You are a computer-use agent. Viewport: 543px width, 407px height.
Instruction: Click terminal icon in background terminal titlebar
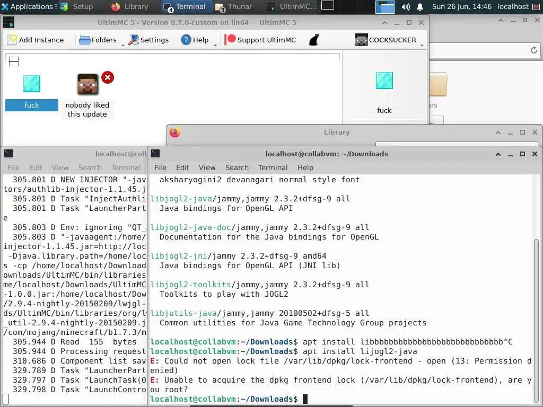point(8,153)
